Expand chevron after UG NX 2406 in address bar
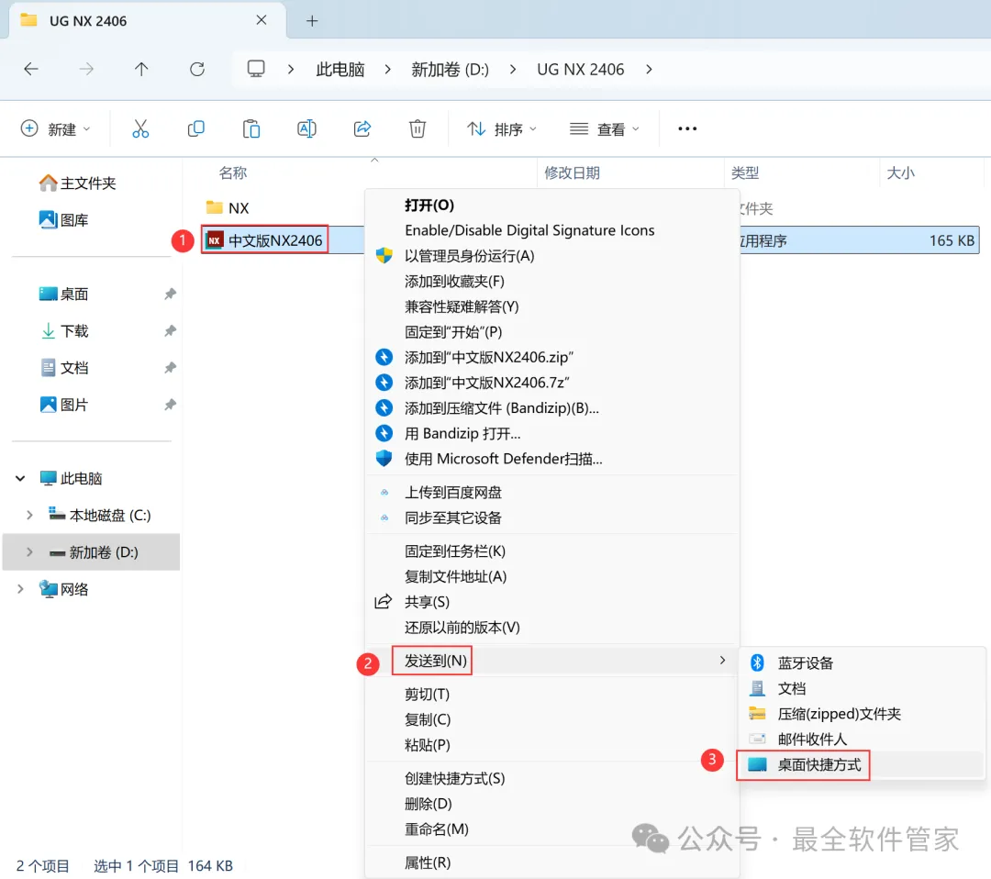Image resolution: width=991 pixels, height=879 pixels. click(649, 69)
